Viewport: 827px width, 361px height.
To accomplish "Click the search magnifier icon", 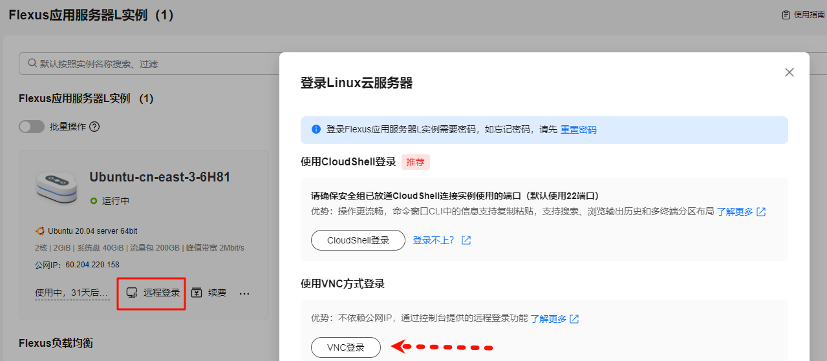I will (32, 64).
